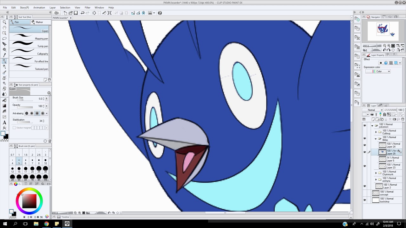Adjust Navigator zoom slider

click(372, 46)
